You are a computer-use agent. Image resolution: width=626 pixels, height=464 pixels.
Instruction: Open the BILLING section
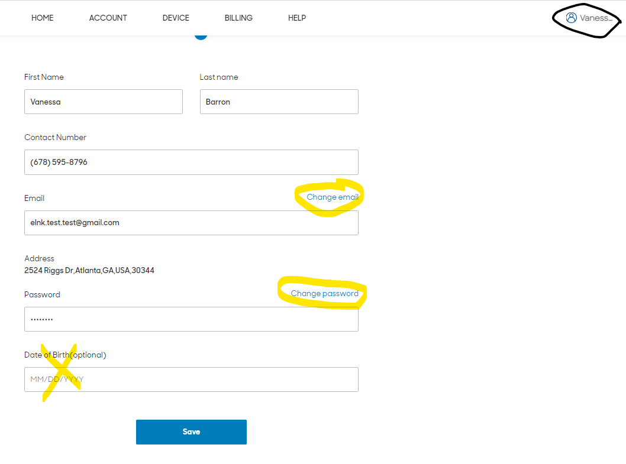[x=238, y=18]
